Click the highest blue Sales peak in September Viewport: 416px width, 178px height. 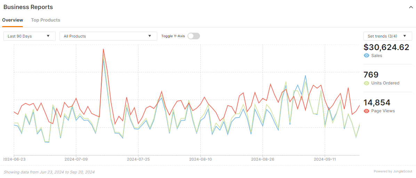coord(305,75)
